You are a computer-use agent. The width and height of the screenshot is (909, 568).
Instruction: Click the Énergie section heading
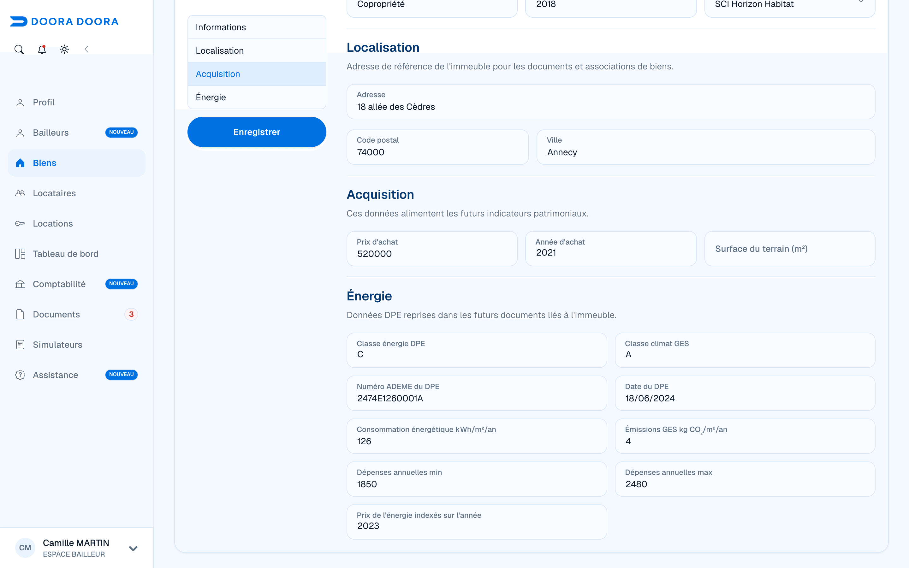(x=369, y=296)
